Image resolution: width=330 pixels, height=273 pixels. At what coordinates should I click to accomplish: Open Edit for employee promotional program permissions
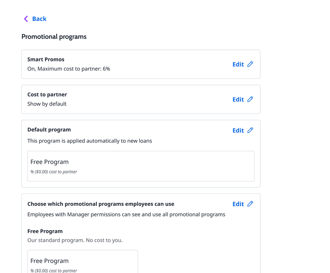tap(238, 204)
